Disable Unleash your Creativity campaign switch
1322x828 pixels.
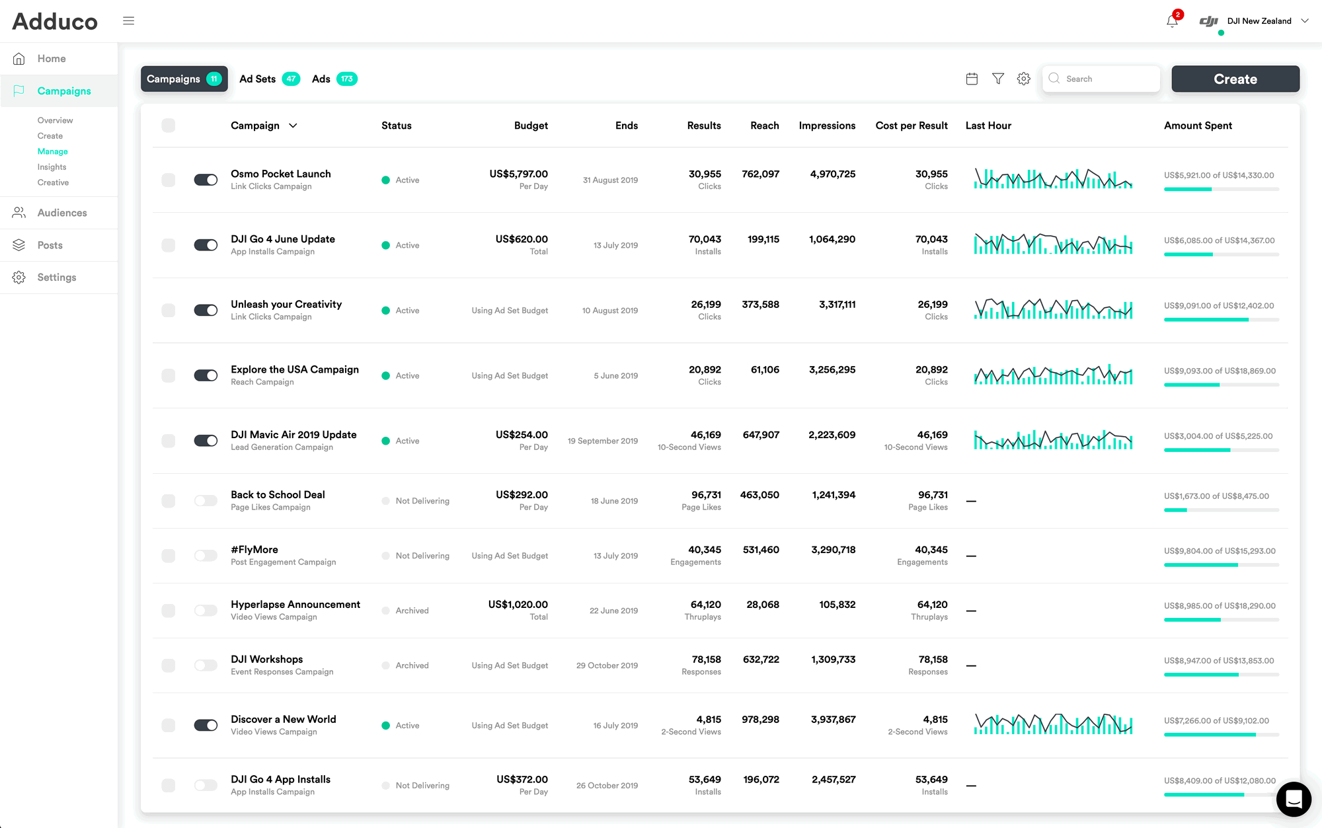(206, 311)
